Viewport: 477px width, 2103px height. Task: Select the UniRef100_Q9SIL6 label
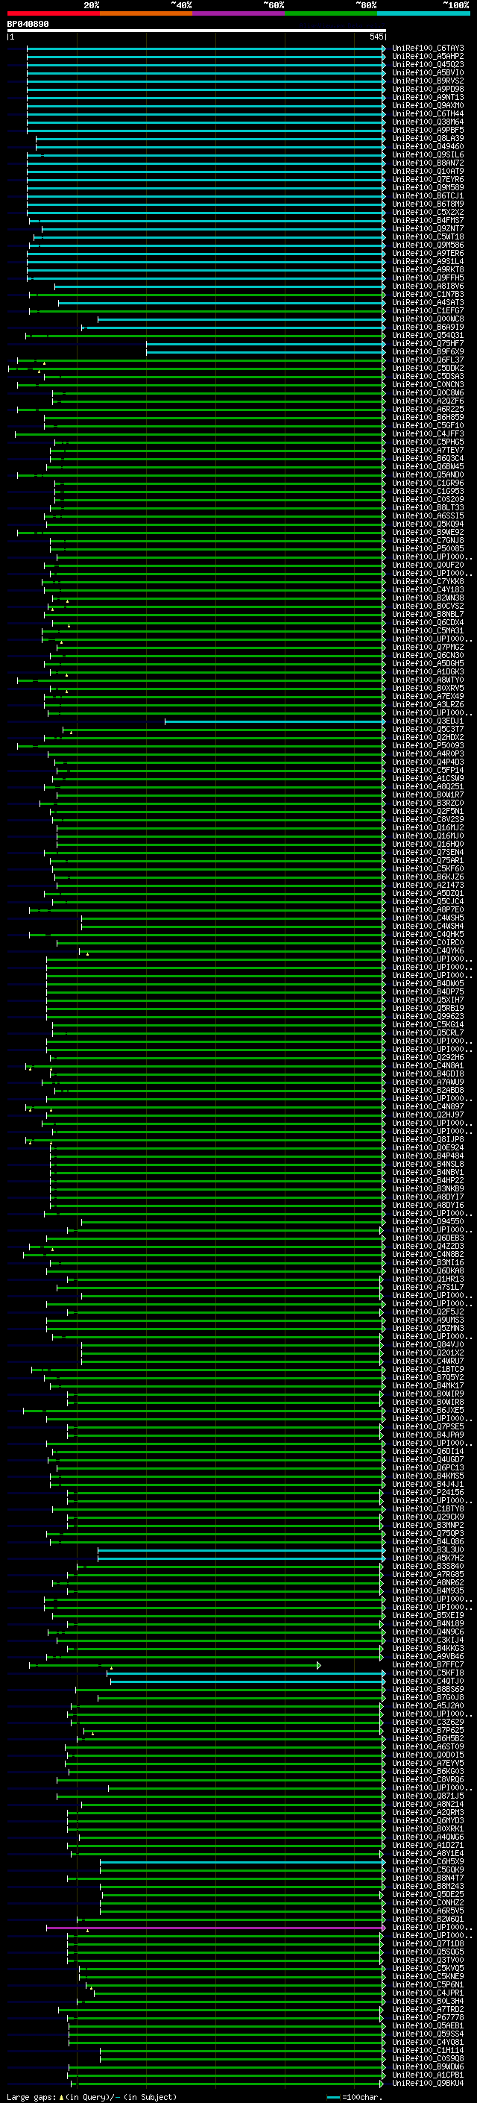pos(427,155)
